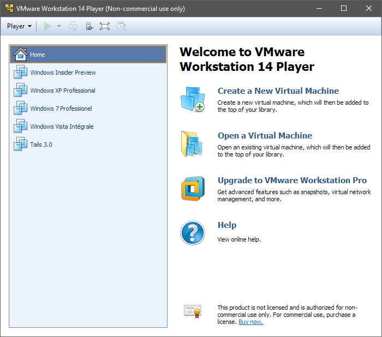Click the Tails 3.0 VM icon
The height and width of the screenshot is (337, 382).
coord(21,144)
